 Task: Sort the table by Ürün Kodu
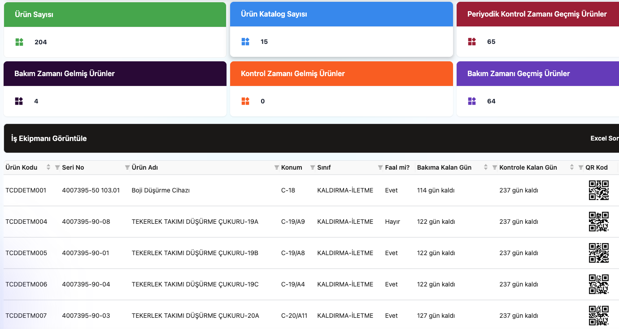pyautogui.click(x=48, y=167)
